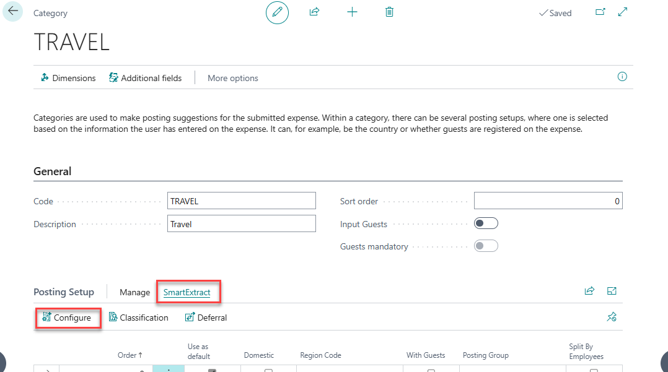Toggle the Guests mandatory switch

pos(486,246)
